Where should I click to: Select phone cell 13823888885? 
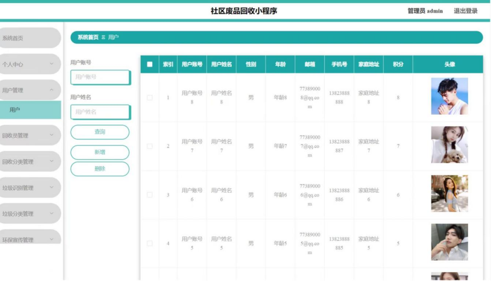point(339,243)
